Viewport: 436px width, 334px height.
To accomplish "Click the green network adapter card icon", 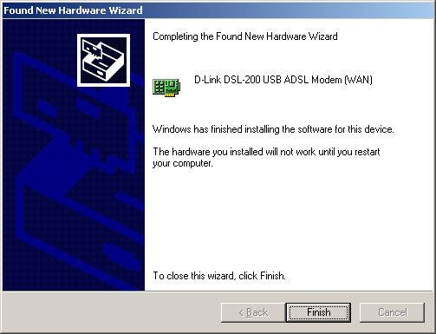I will (166, 87).
